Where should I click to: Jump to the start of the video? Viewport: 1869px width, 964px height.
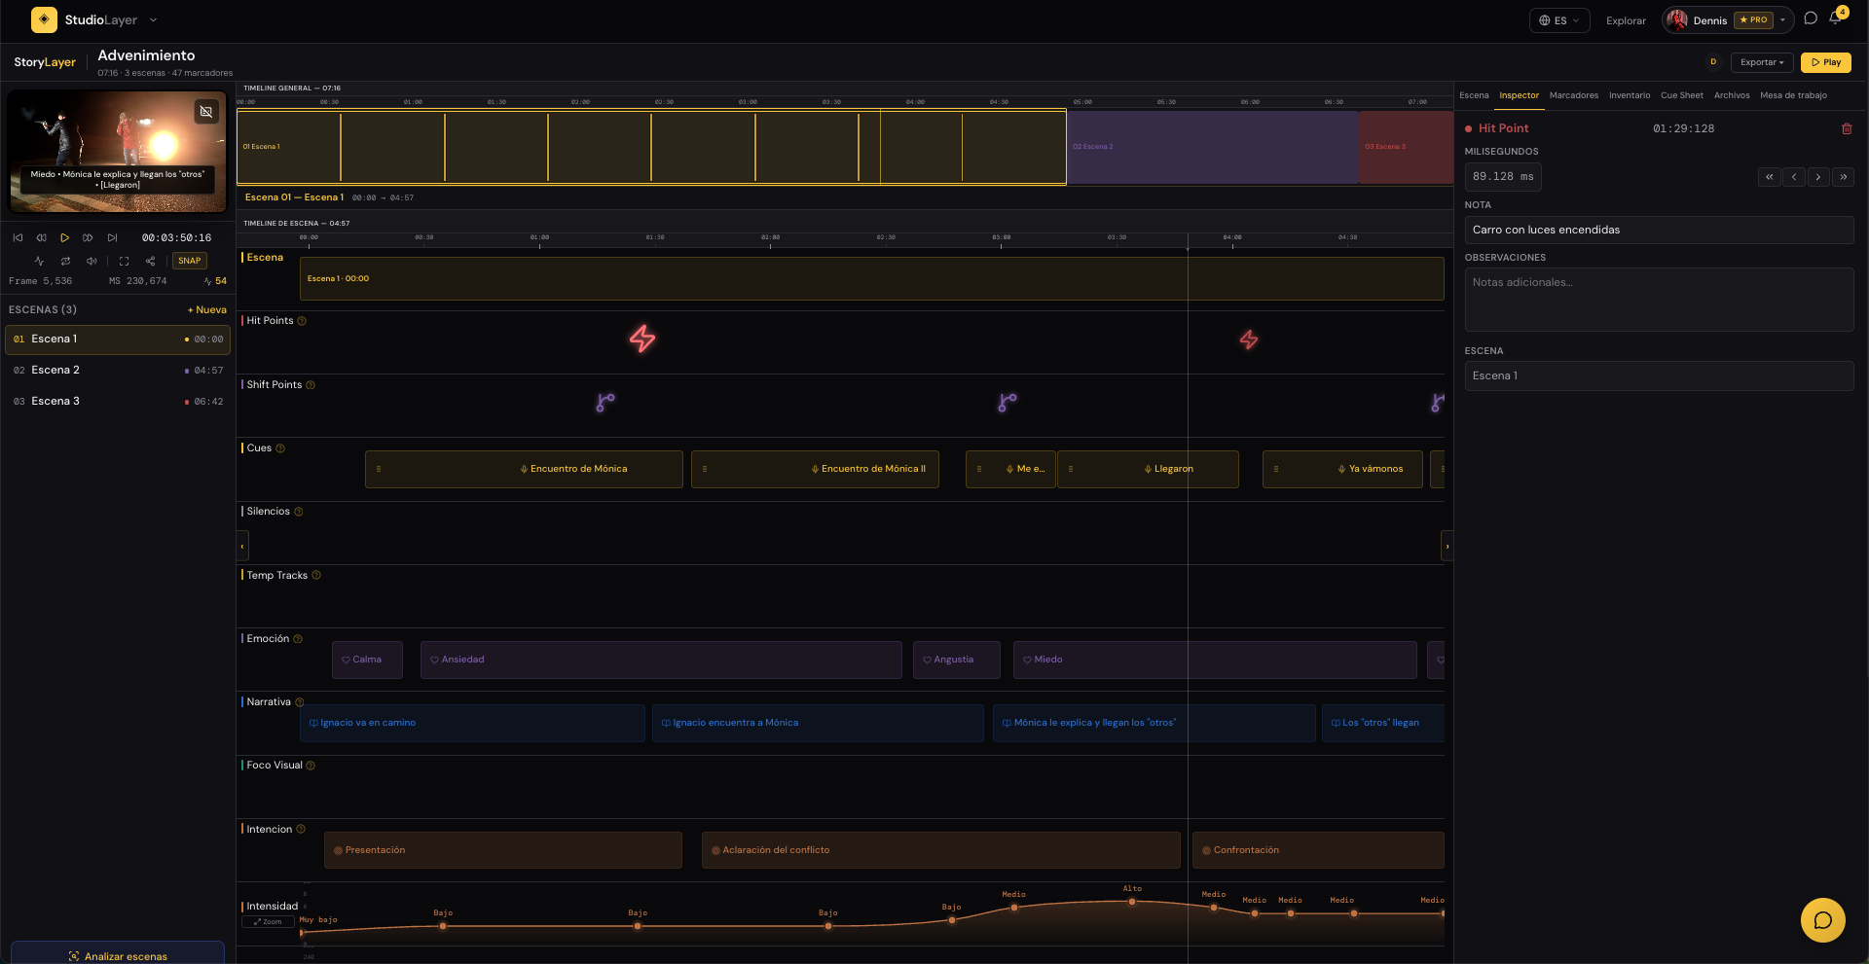[18, 237]
